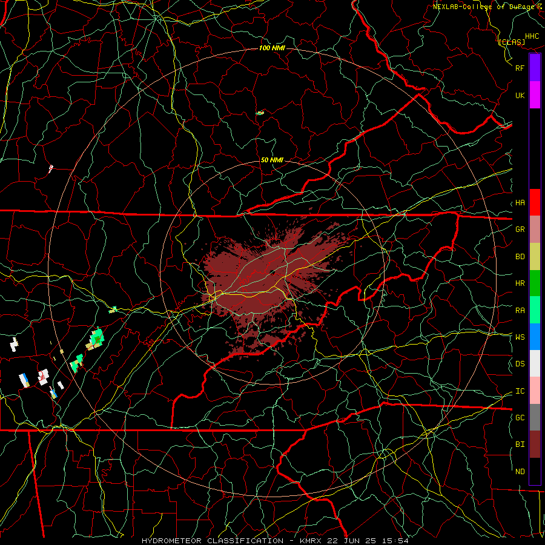
Task: Click the UK magenta legend swatch
Action: [535, 95]
